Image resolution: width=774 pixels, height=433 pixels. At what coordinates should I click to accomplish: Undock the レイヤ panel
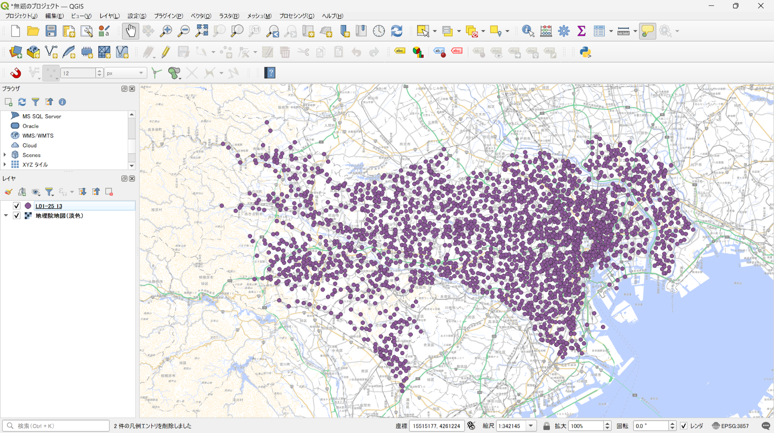point(124,179)
